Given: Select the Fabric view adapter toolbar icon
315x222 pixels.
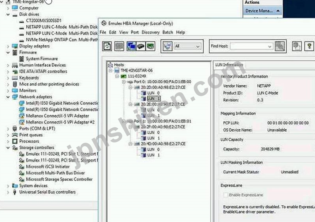Looking at the screenshot, I should point(141,46).
